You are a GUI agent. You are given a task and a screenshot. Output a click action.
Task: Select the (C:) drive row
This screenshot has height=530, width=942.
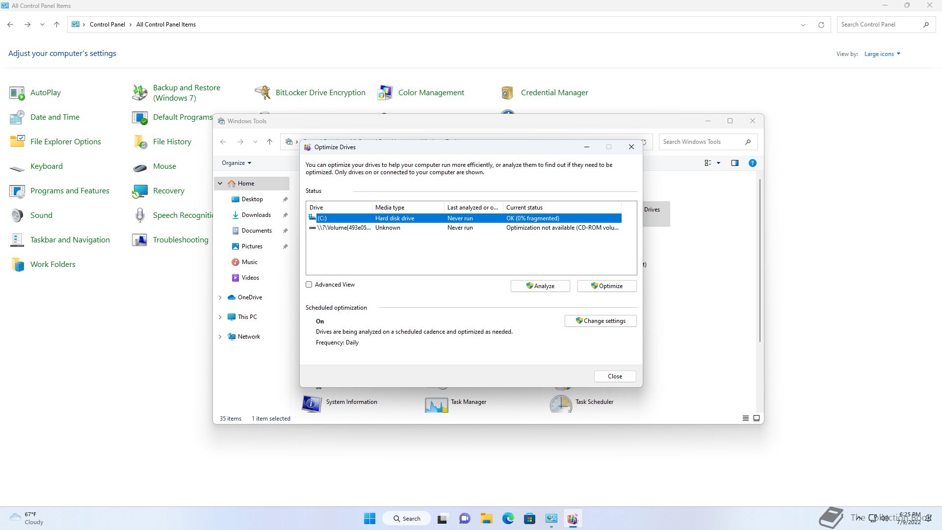coord(464,218)
